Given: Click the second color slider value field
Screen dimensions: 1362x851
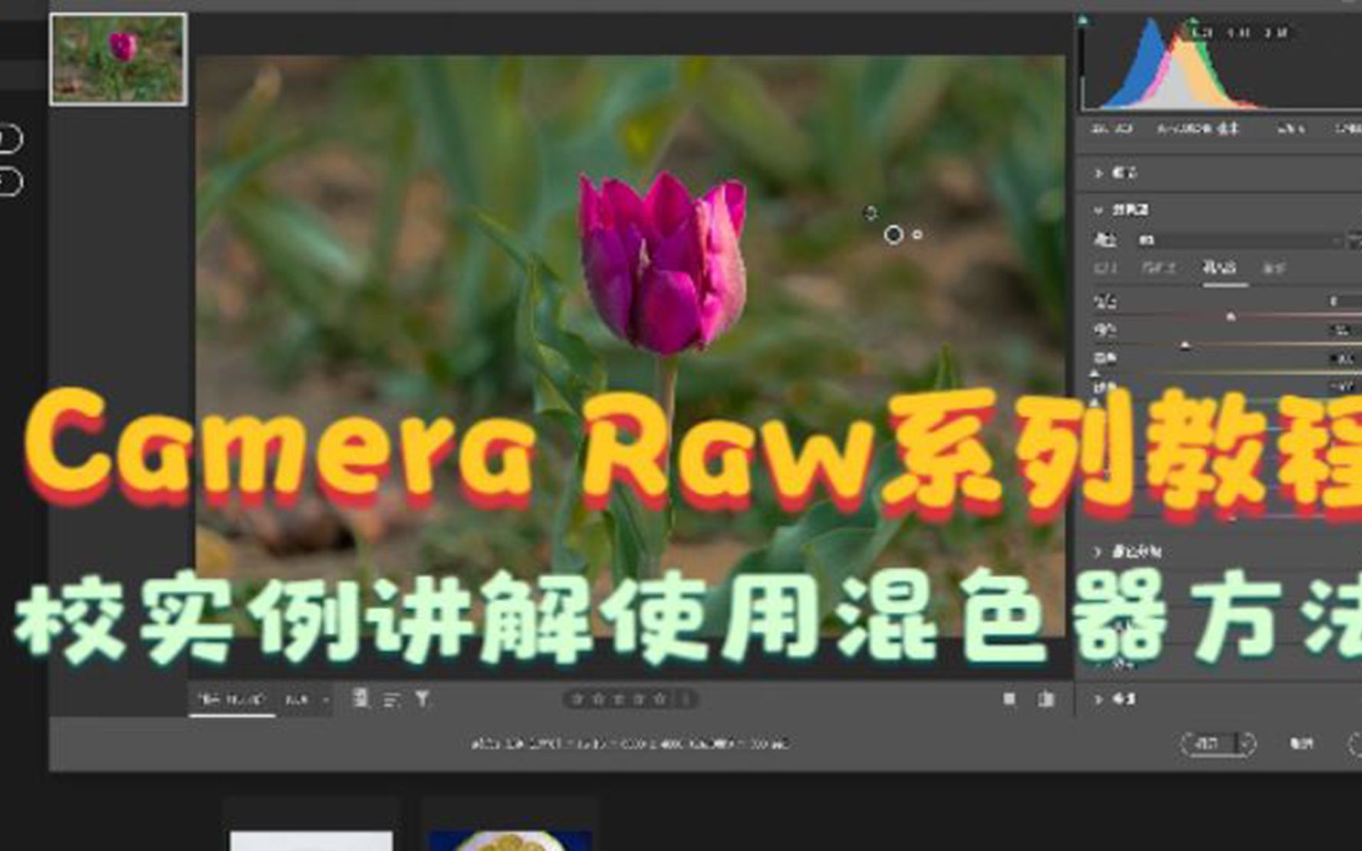Looking at the screenshot, I should click(1344, 330).
